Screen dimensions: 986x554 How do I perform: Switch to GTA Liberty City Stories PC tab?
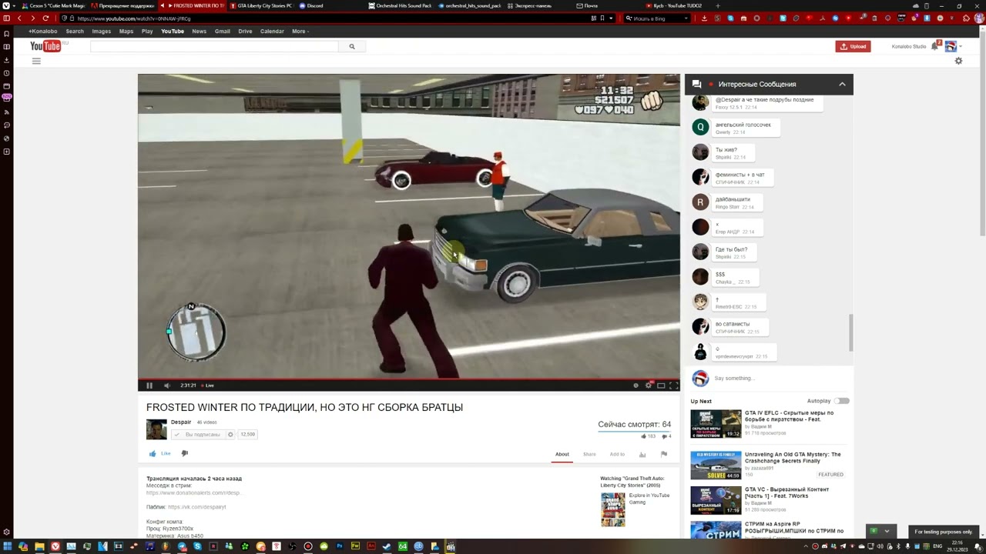click(262, 5)
